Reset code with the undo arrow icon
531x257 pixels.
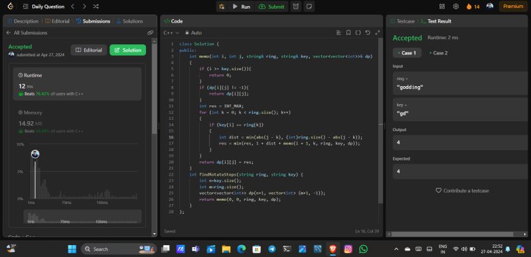pos(368,33)
